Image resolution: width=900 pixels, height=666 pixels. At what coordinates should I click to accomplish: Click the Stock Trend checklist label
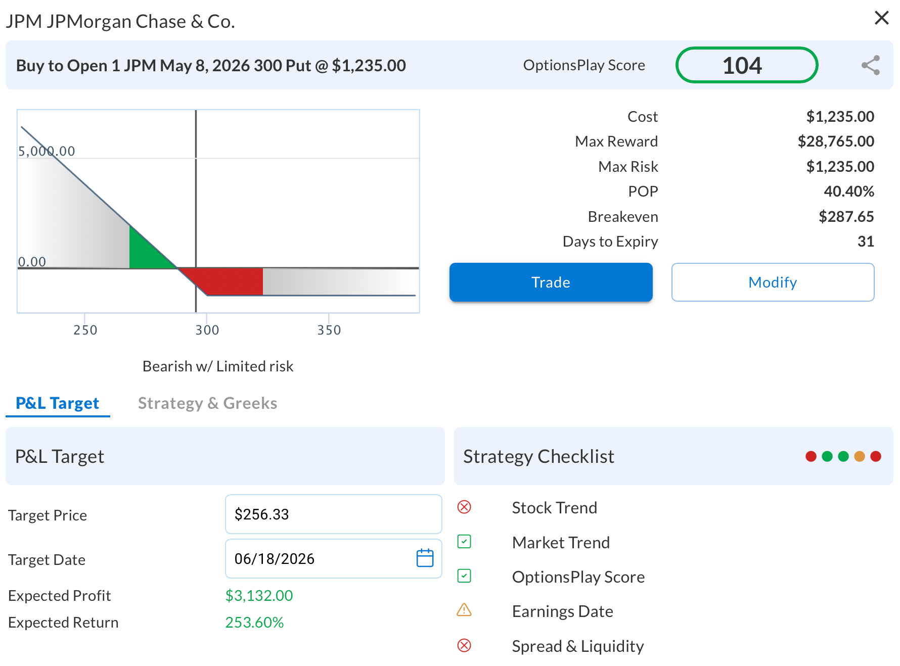(x=554, y=507)
